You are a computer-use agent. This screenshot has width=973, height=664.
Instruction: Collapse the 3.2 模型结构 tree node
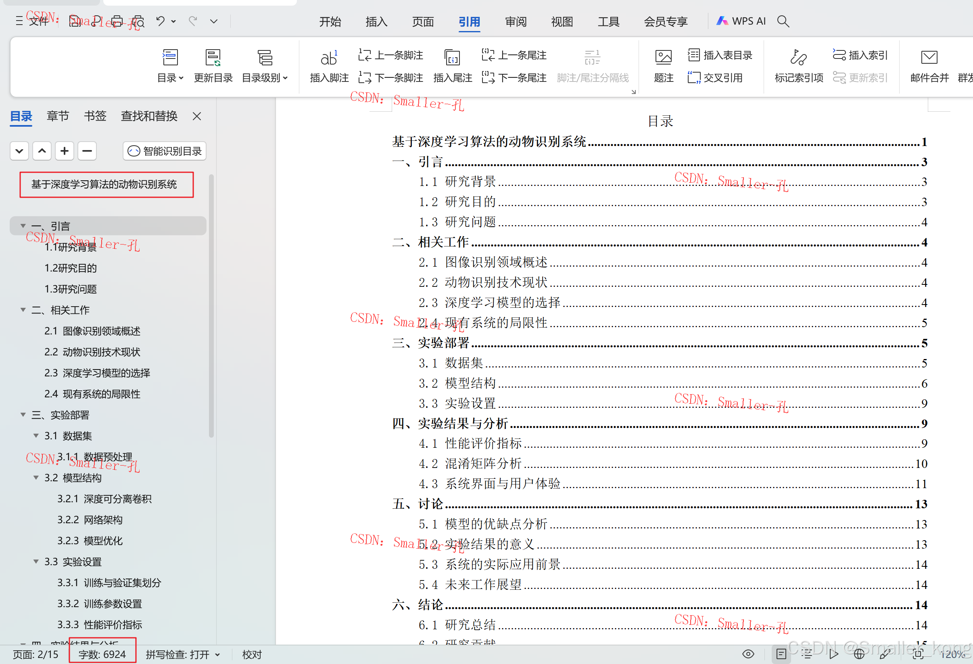tap(36, 478)
